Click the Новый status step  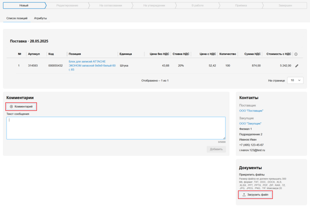(24, 6)
